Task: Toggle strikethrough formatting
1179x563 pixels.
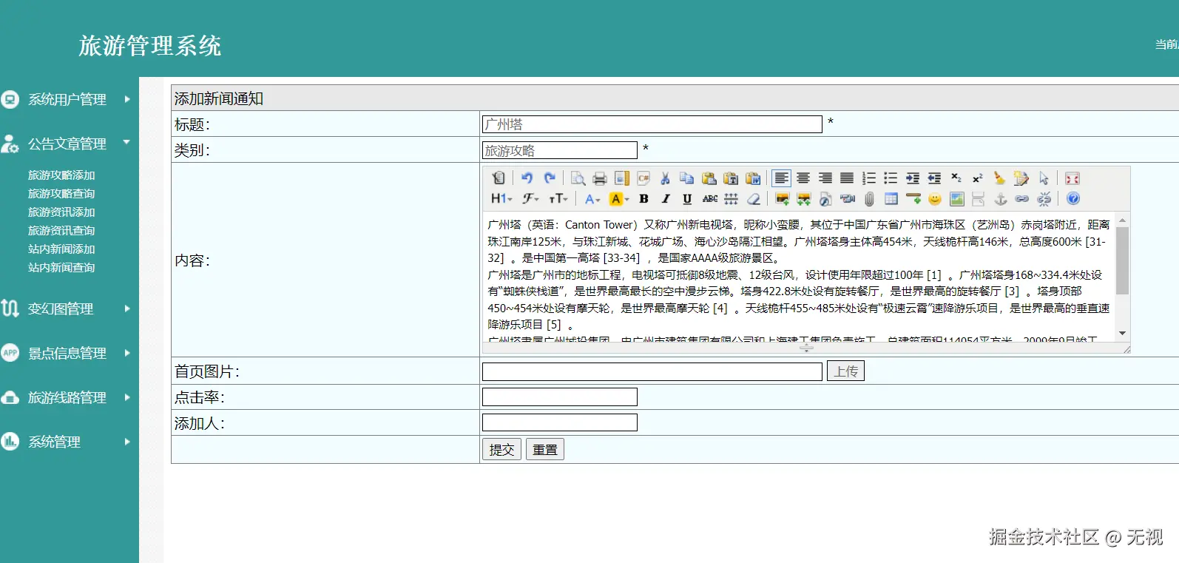Action: [709, 198]
